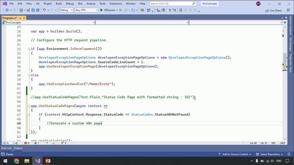Open the Analyze menu
This screenshot has height=165, width=294.
click(x=91, y=4)
